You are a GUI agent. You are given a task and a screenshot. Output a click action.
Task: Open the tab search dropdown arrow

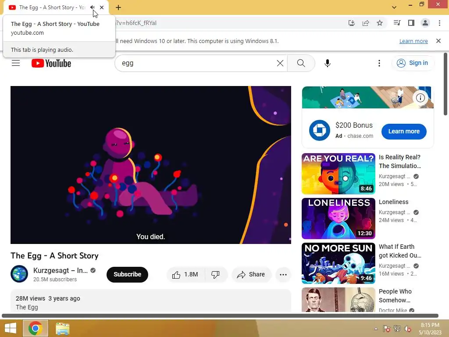click(394, 7)
